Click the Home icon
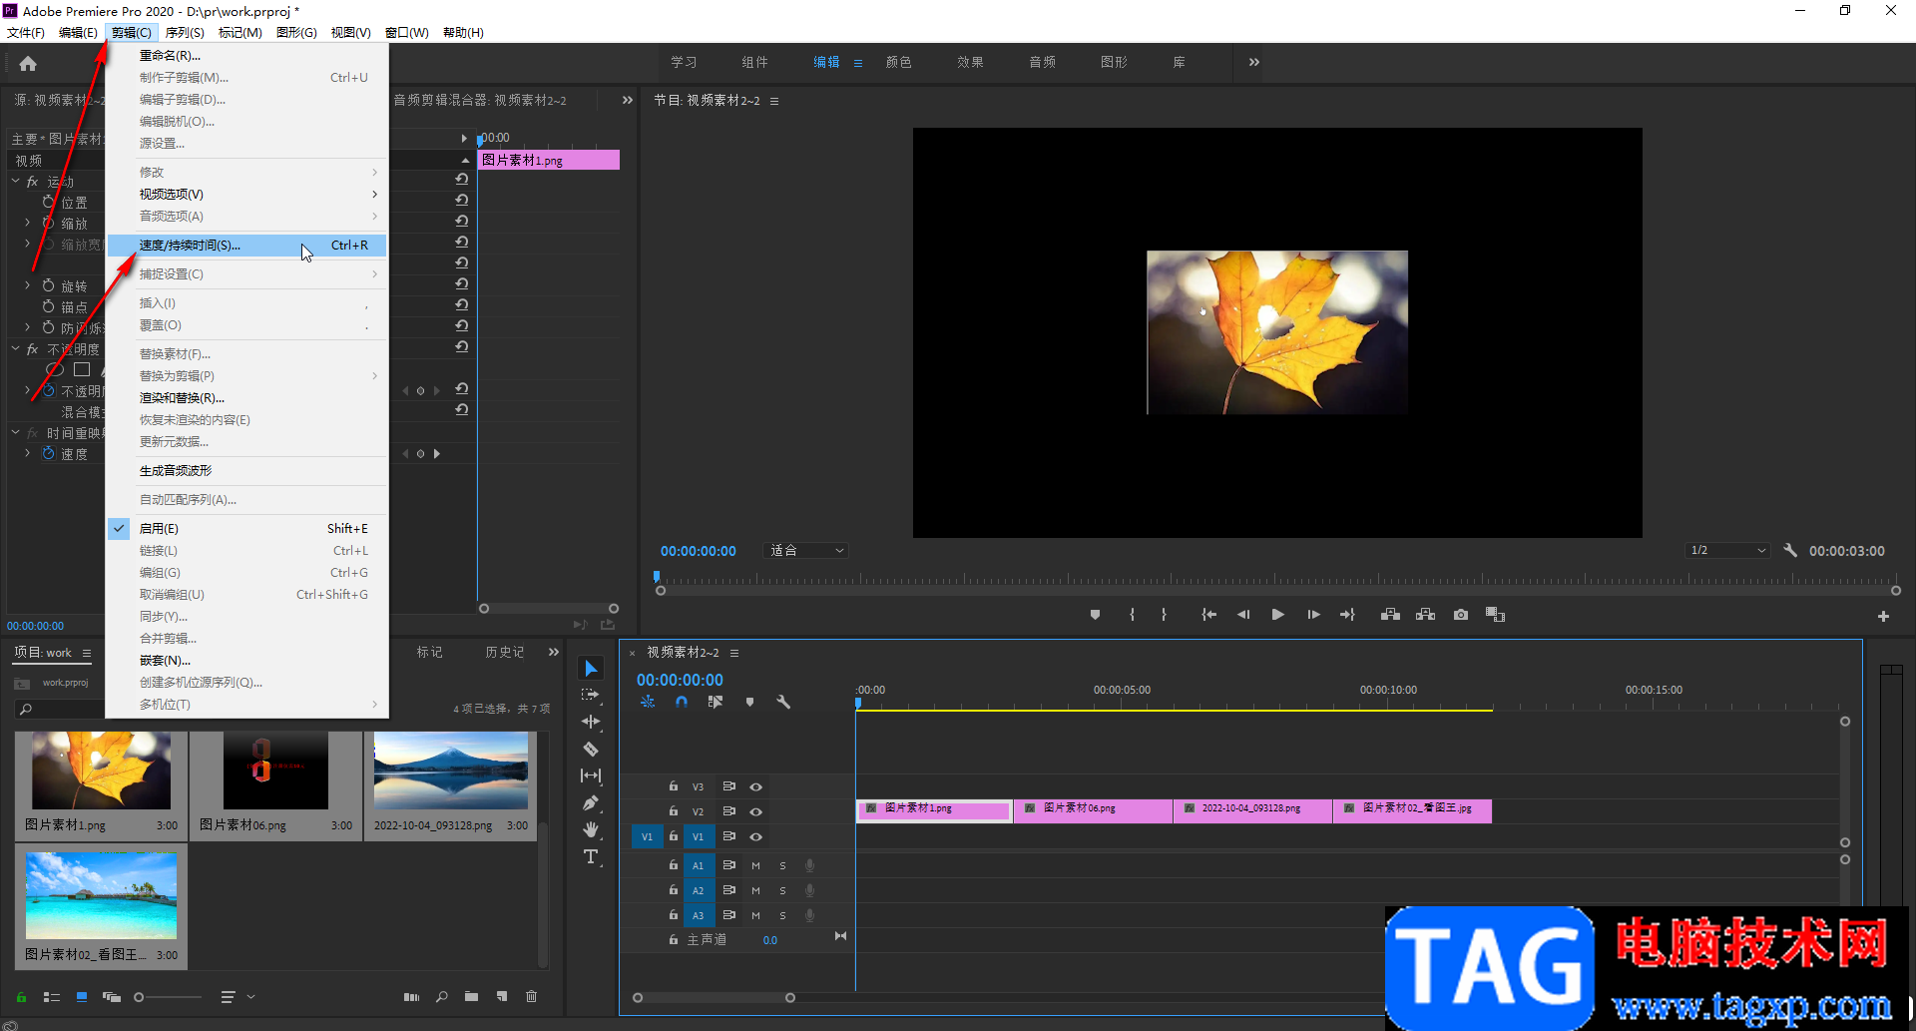The image size is (1916, 1031). coord(28,64)
